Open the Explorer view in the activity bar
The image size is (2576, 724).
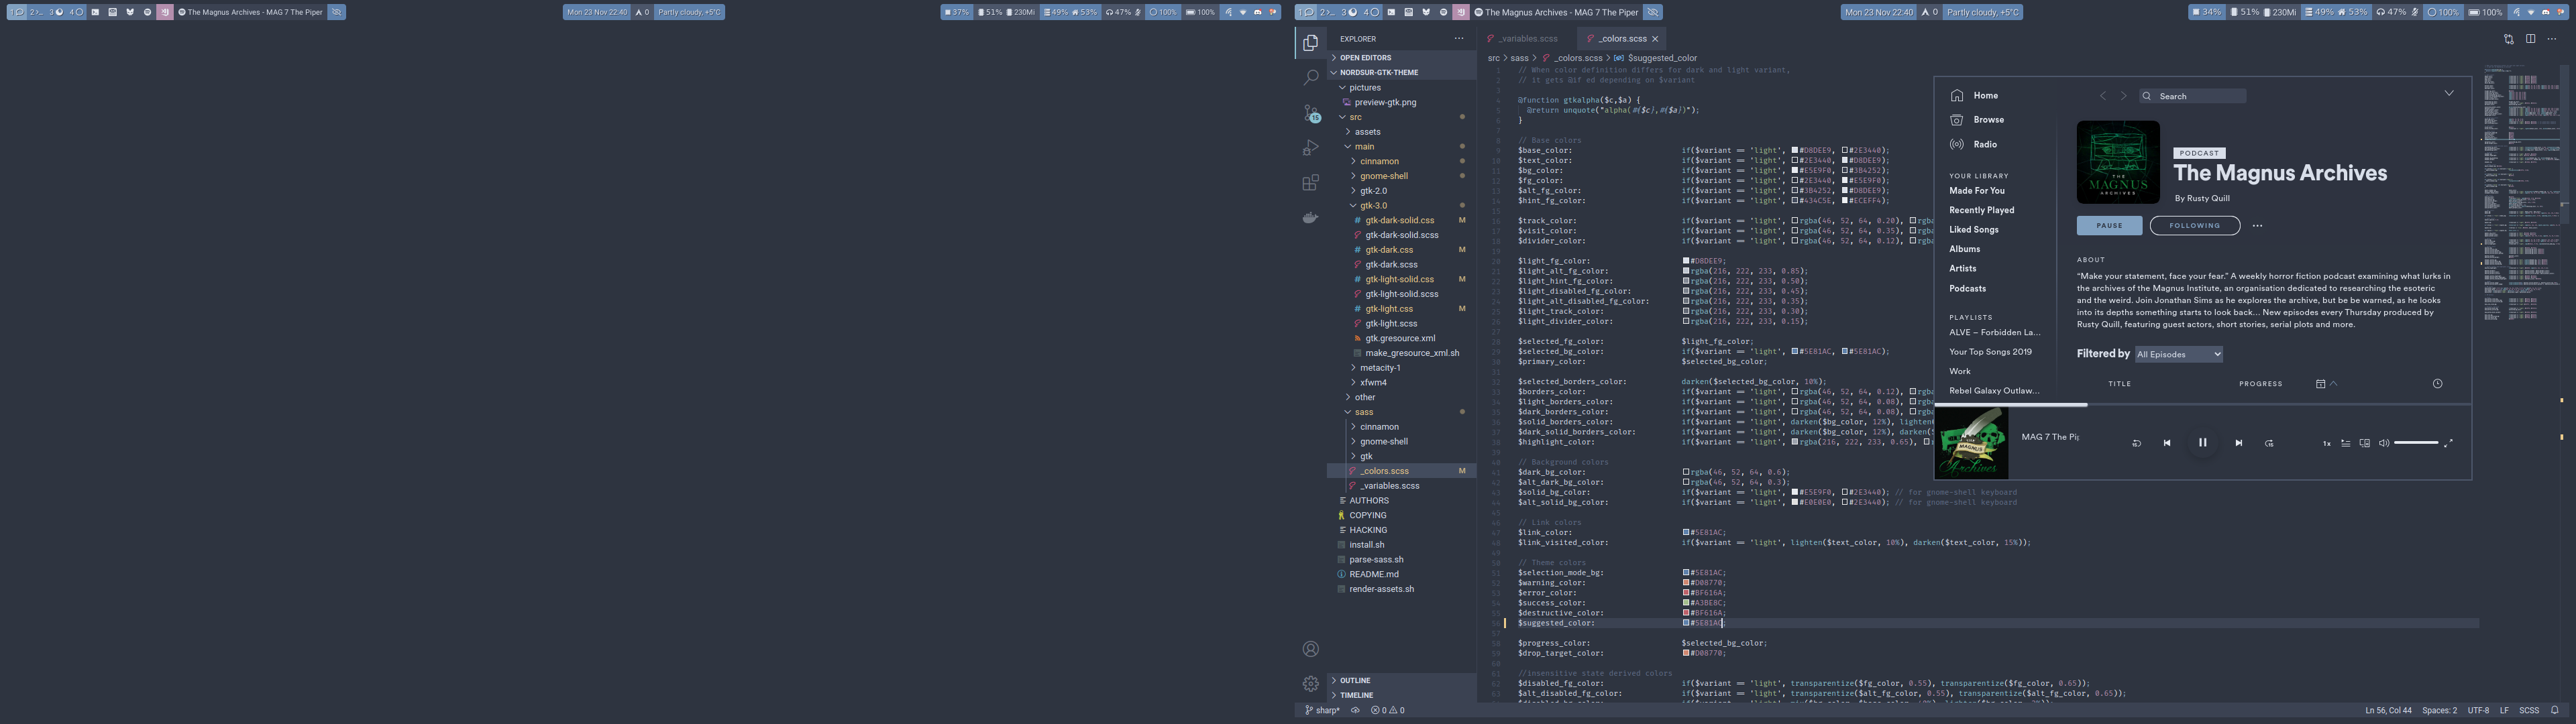[x=1310, y=43]
